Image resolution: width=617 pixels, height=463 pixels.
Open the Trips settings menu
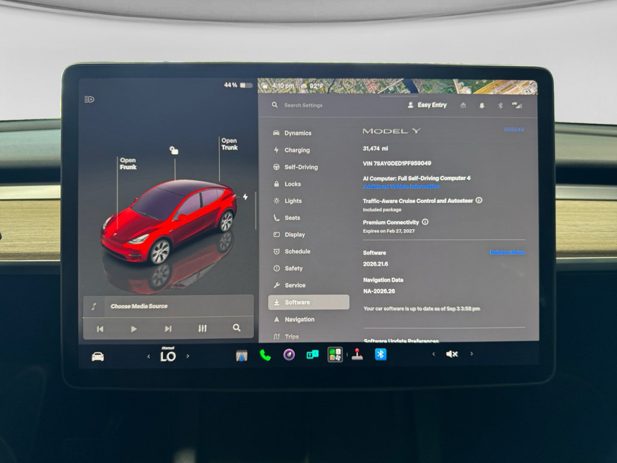pos(286,336)
